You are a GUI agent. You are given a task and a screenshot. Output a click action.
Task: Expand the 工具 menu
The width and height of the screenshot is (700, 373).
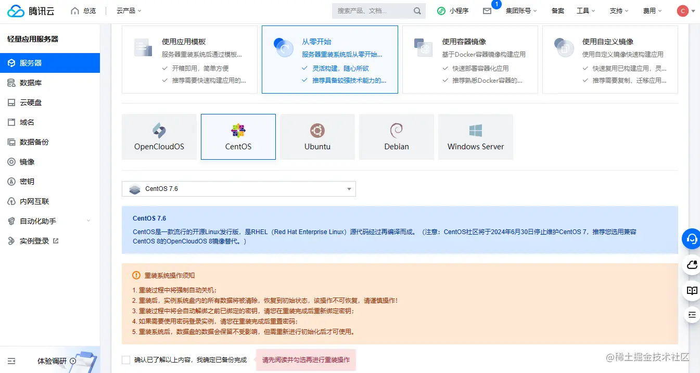click(586, 10)
